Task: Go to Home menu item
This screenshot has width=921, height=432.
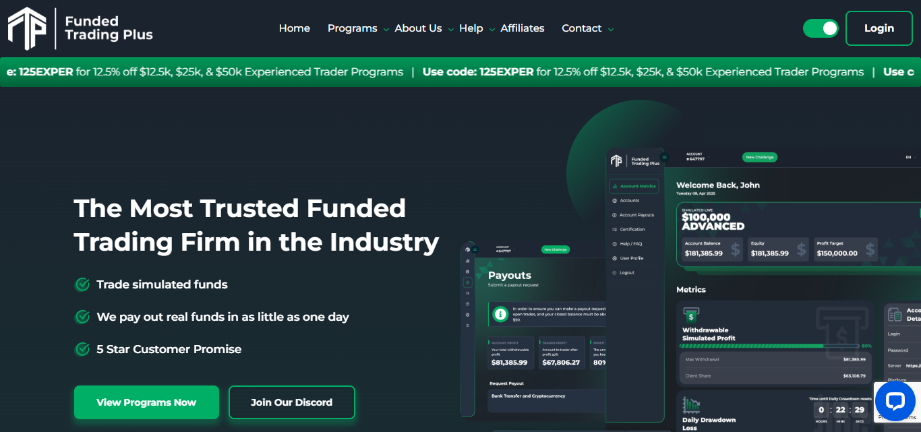Action: (295, 28)
